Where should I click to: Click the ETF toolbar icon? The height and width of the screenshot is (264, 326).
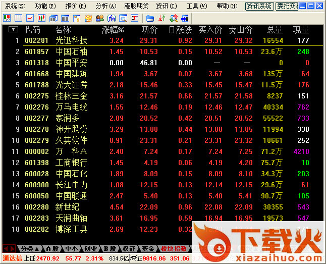135,18
